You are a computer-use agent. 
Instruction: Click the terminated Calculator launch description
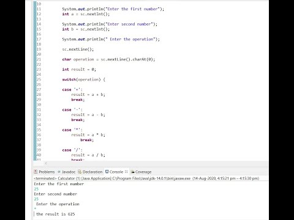[146, 178]
